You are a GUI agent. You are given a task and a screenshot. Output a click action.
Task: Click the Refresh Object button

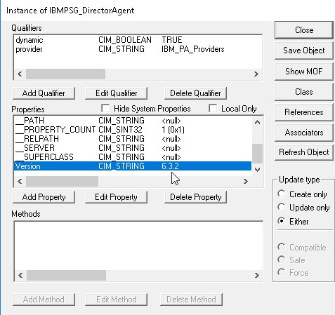coord(304,152)
